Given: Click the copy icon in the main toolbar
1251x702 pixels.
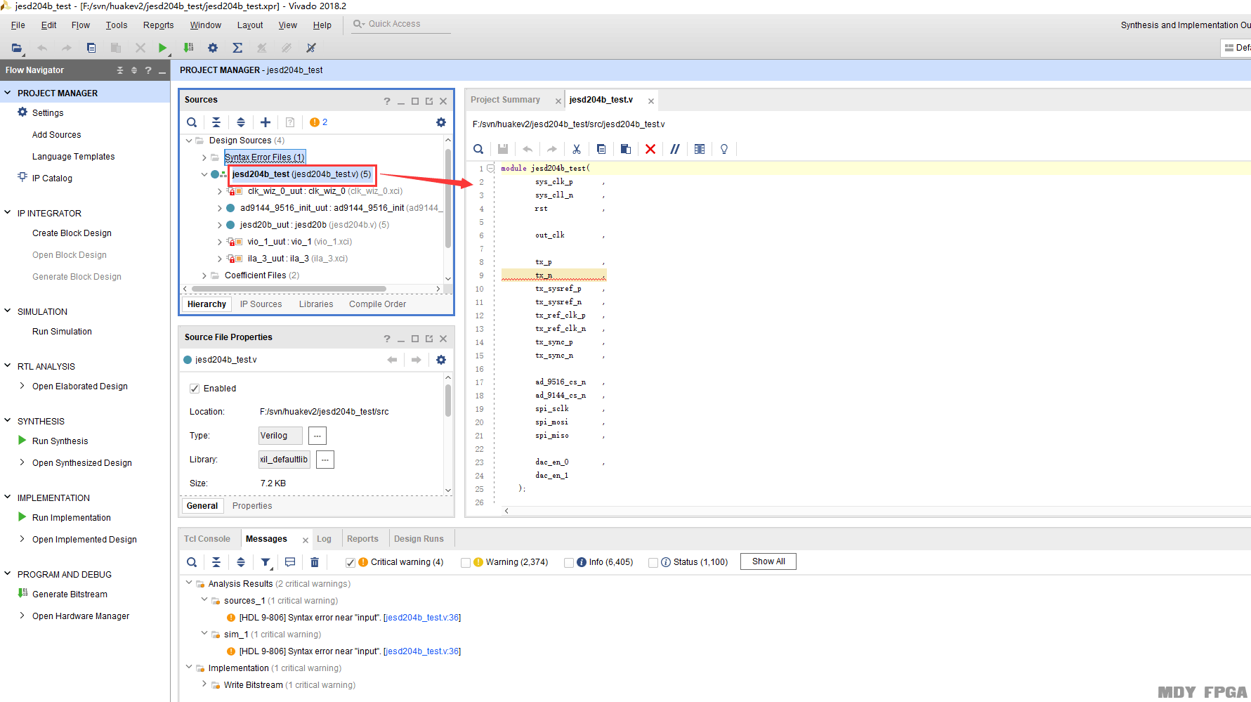Looking at the screenshot, I should click(91, 48).
